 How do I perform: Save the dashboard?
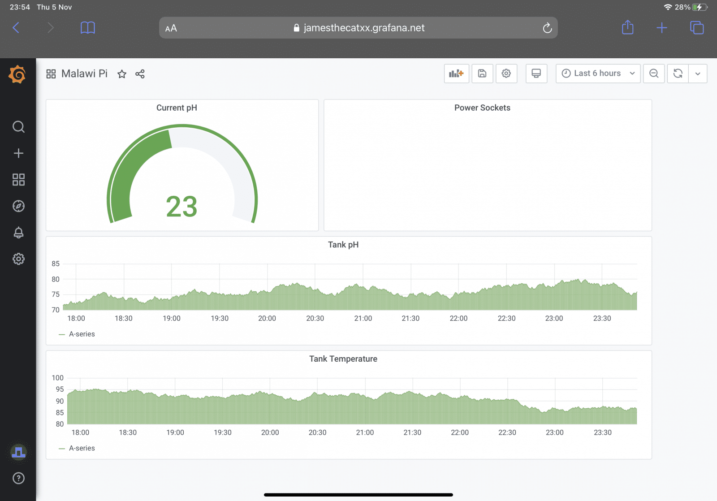pos(482,73)
